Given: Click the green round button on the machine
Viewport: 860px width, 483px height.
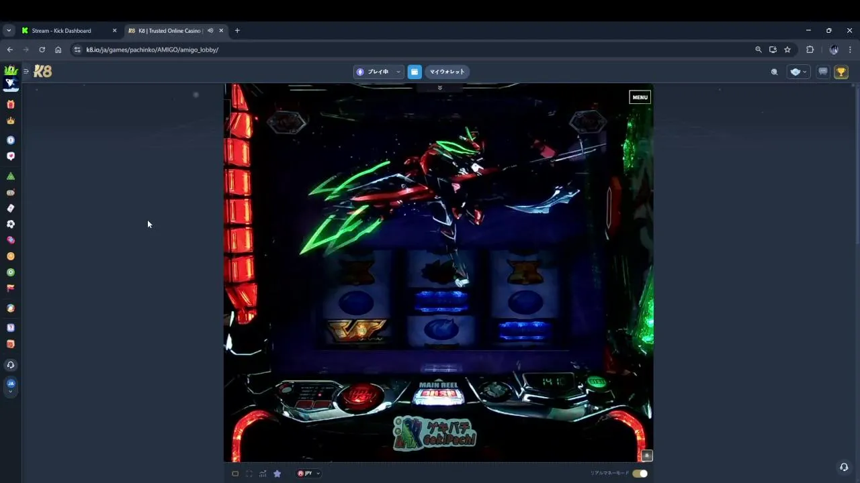Looking at the screenshot, I should point(596,382).
